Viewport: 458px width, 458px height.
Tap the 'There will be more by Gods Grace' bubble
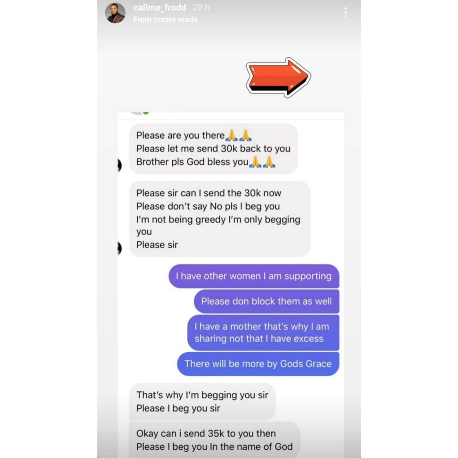(258, 364)
